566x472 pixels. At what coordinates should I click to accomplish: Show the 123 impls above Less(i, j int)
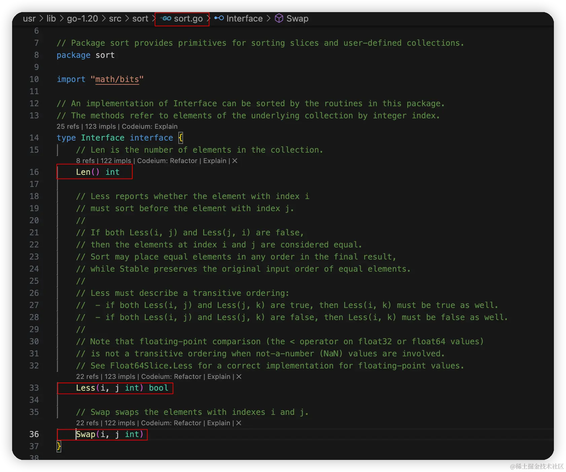pyautogui.click(x=120, y=377)
